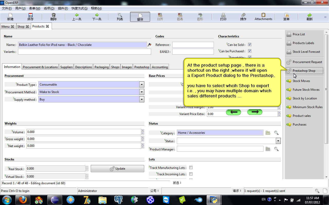Open the 插件(P) menu
Image resolution: width=329 pixels, height=205 pixels.
click(63, 8)
